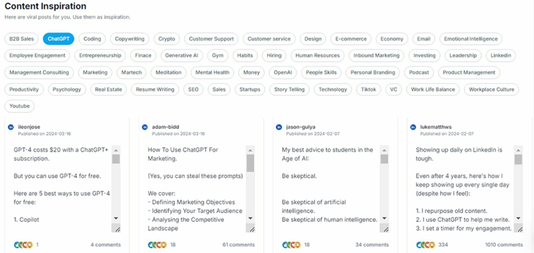Enable the Marketing topic filter
The height and width of the screenshot is (253, 534).
(x=95, y=73)
